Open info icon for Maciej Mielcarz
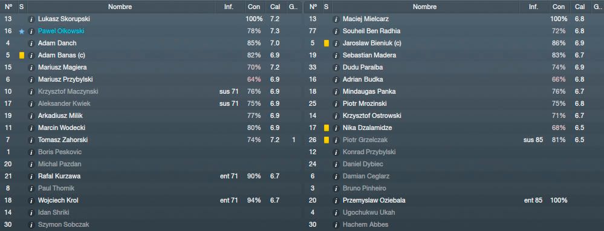This screenshot has height=231, width=604. pyautogui.click(x=336, y=19)
